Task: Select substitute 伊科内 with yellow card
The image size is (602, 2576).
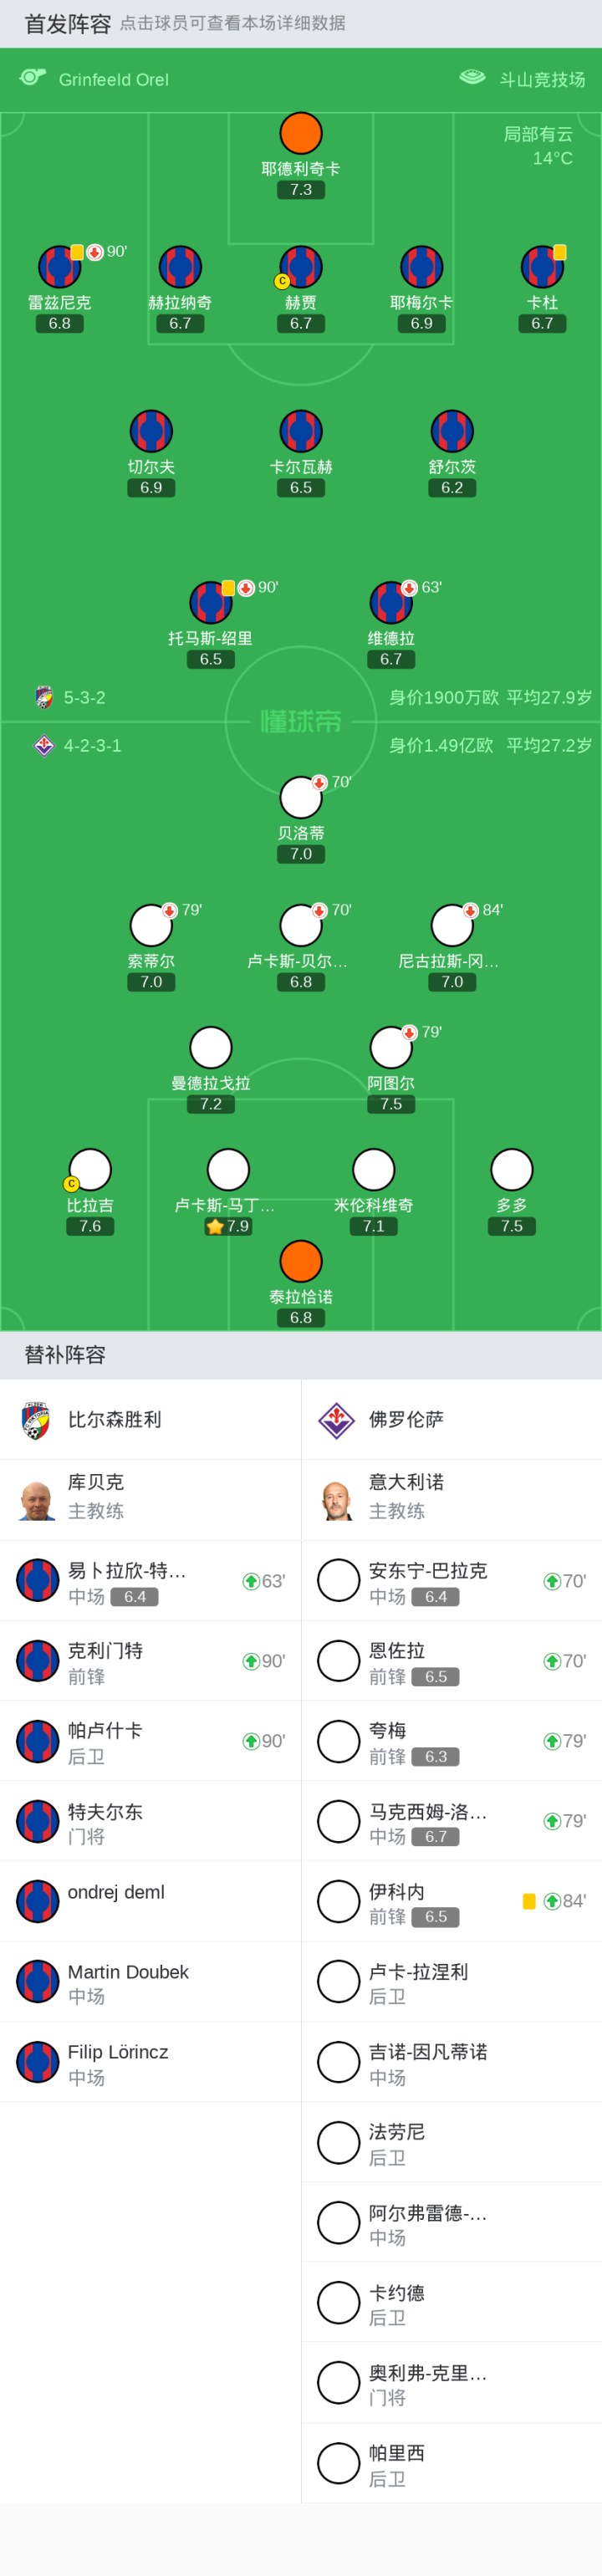Action: 451,1901
